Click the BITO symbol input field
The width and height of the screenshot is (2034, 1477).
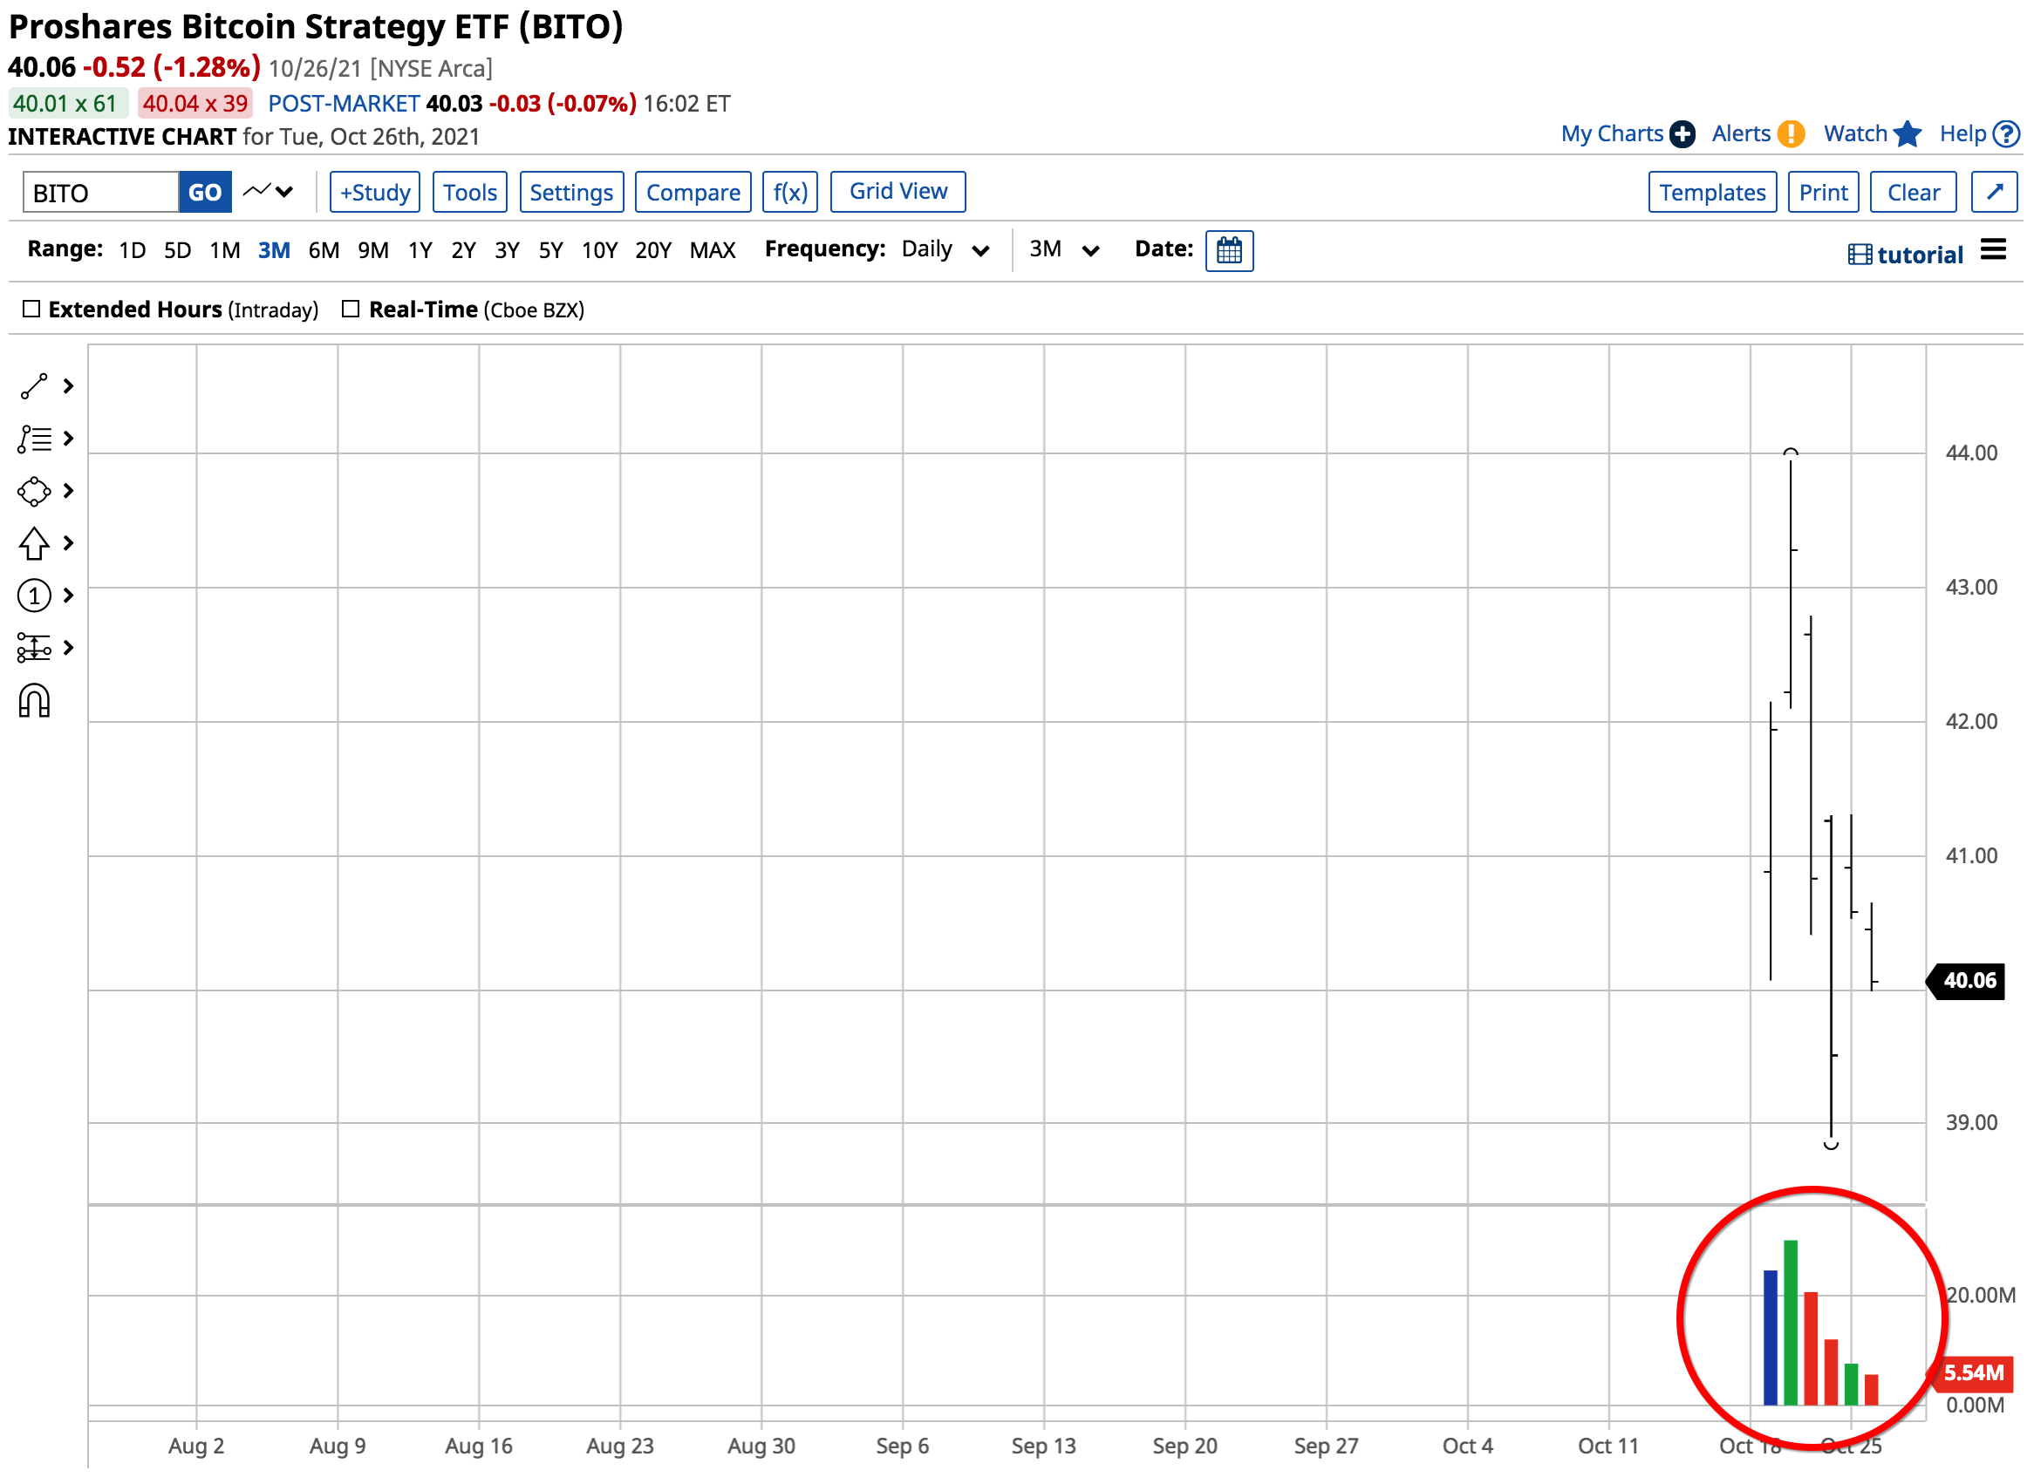pyautogui.click(x=100, y=193)
